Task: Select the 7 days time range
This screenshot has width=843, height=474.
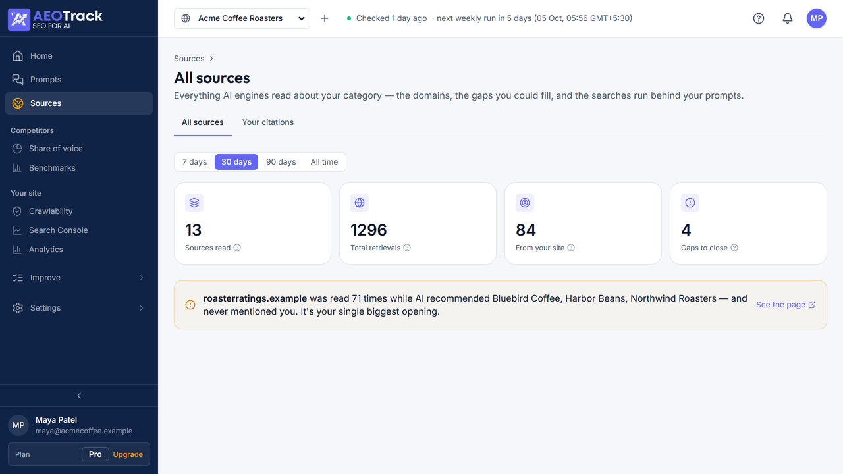Action: click(x=194, y=162)
